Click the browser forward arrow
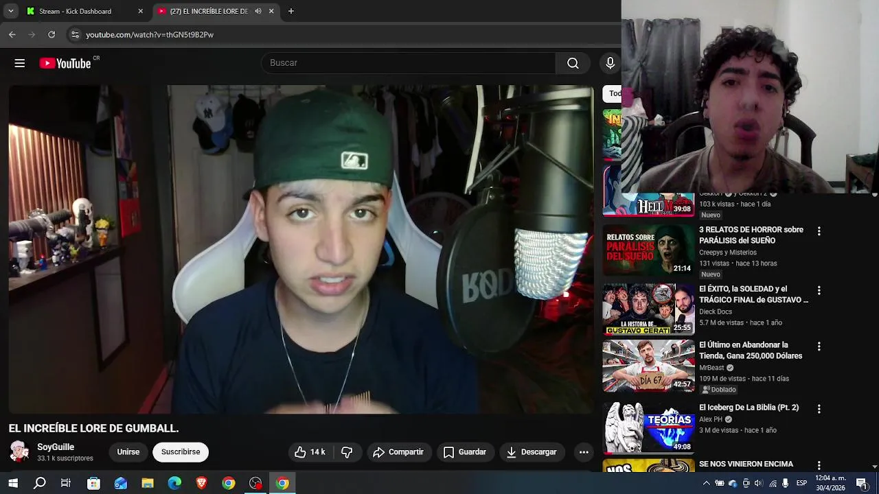This screenshot has height=494, width=879. click(32, 34)
